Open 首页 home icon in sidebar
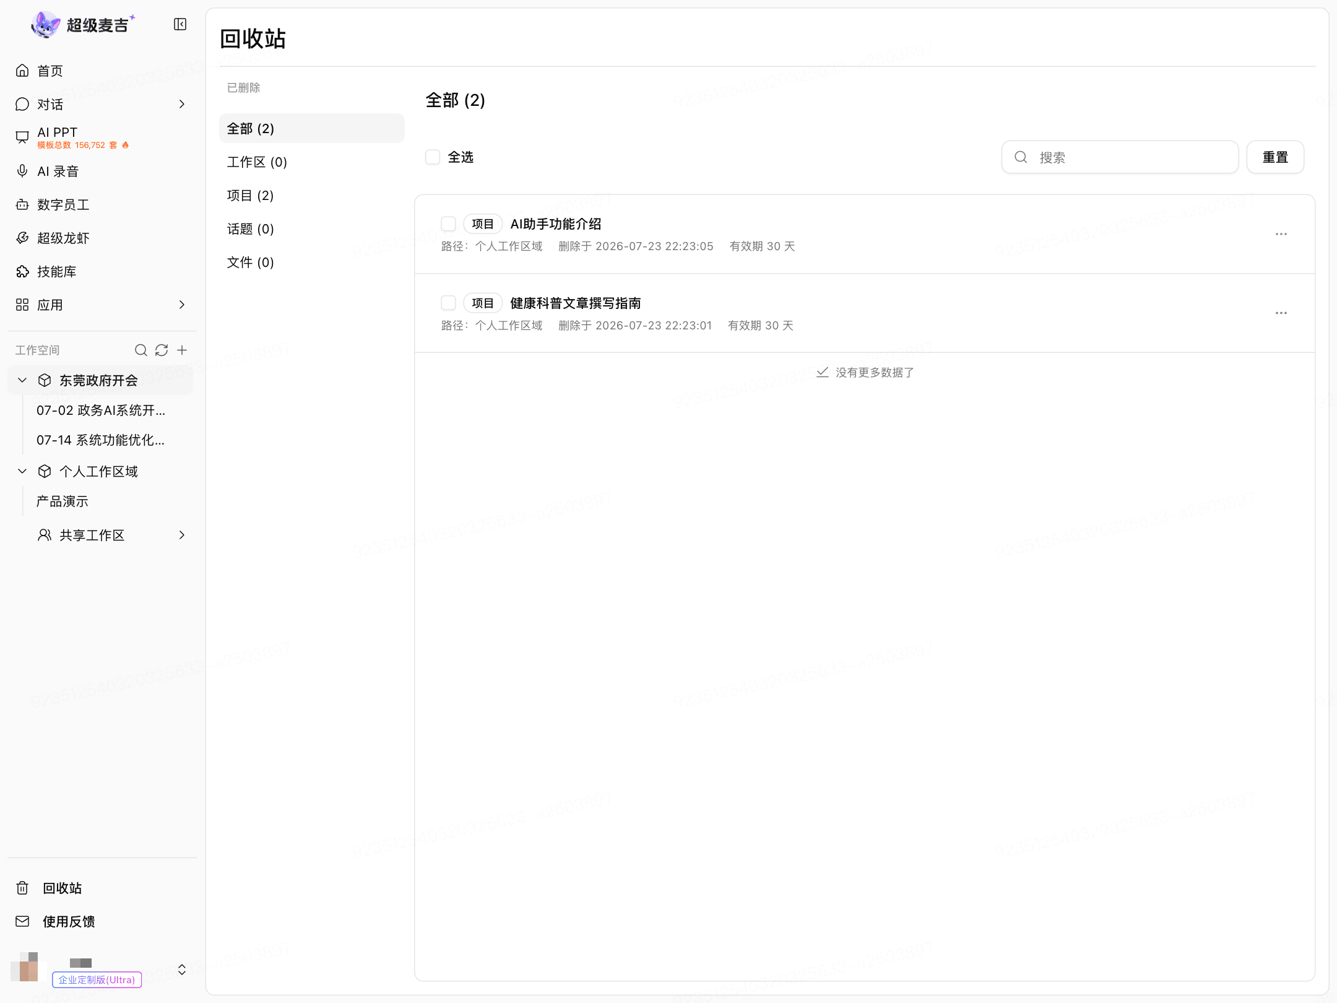The width and height of the screenshot is (1337, 1003). [22, 71]
